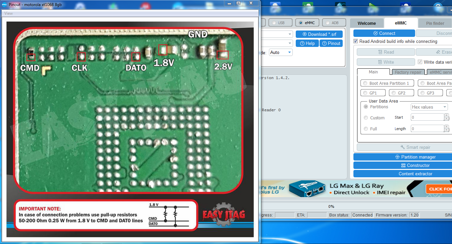This screenshot has width=452, height=244.
Task: Click the Connected box status field
Action: pos(362,215)
